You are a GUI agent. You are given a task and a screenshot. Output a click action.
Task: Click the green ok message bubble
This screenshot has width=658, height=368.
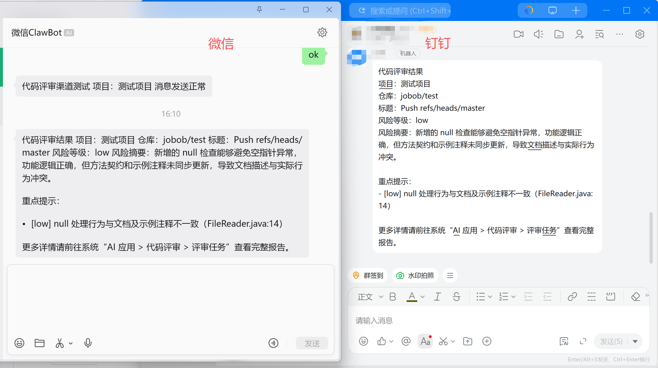click(314, 56)
